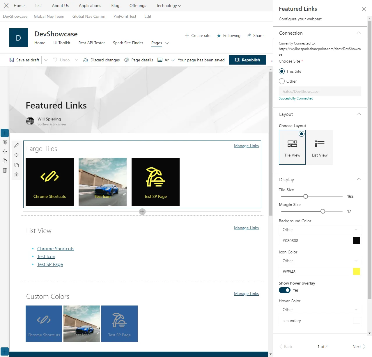372x357 pixels.
Task: Go to the Blog menu item
Action: 115,6
